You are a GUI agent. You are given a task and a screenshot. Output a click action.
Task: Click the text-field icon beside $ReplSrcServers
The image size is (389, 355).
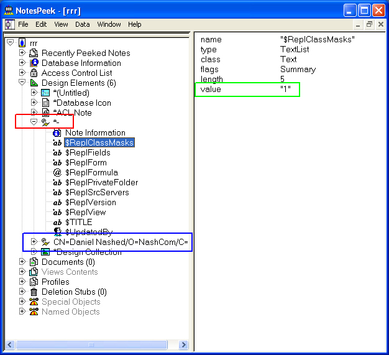point(57,192)
